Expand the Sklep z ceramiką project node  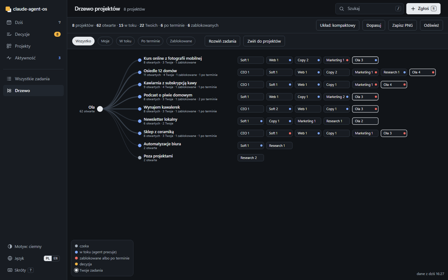[x=140, y=133]
